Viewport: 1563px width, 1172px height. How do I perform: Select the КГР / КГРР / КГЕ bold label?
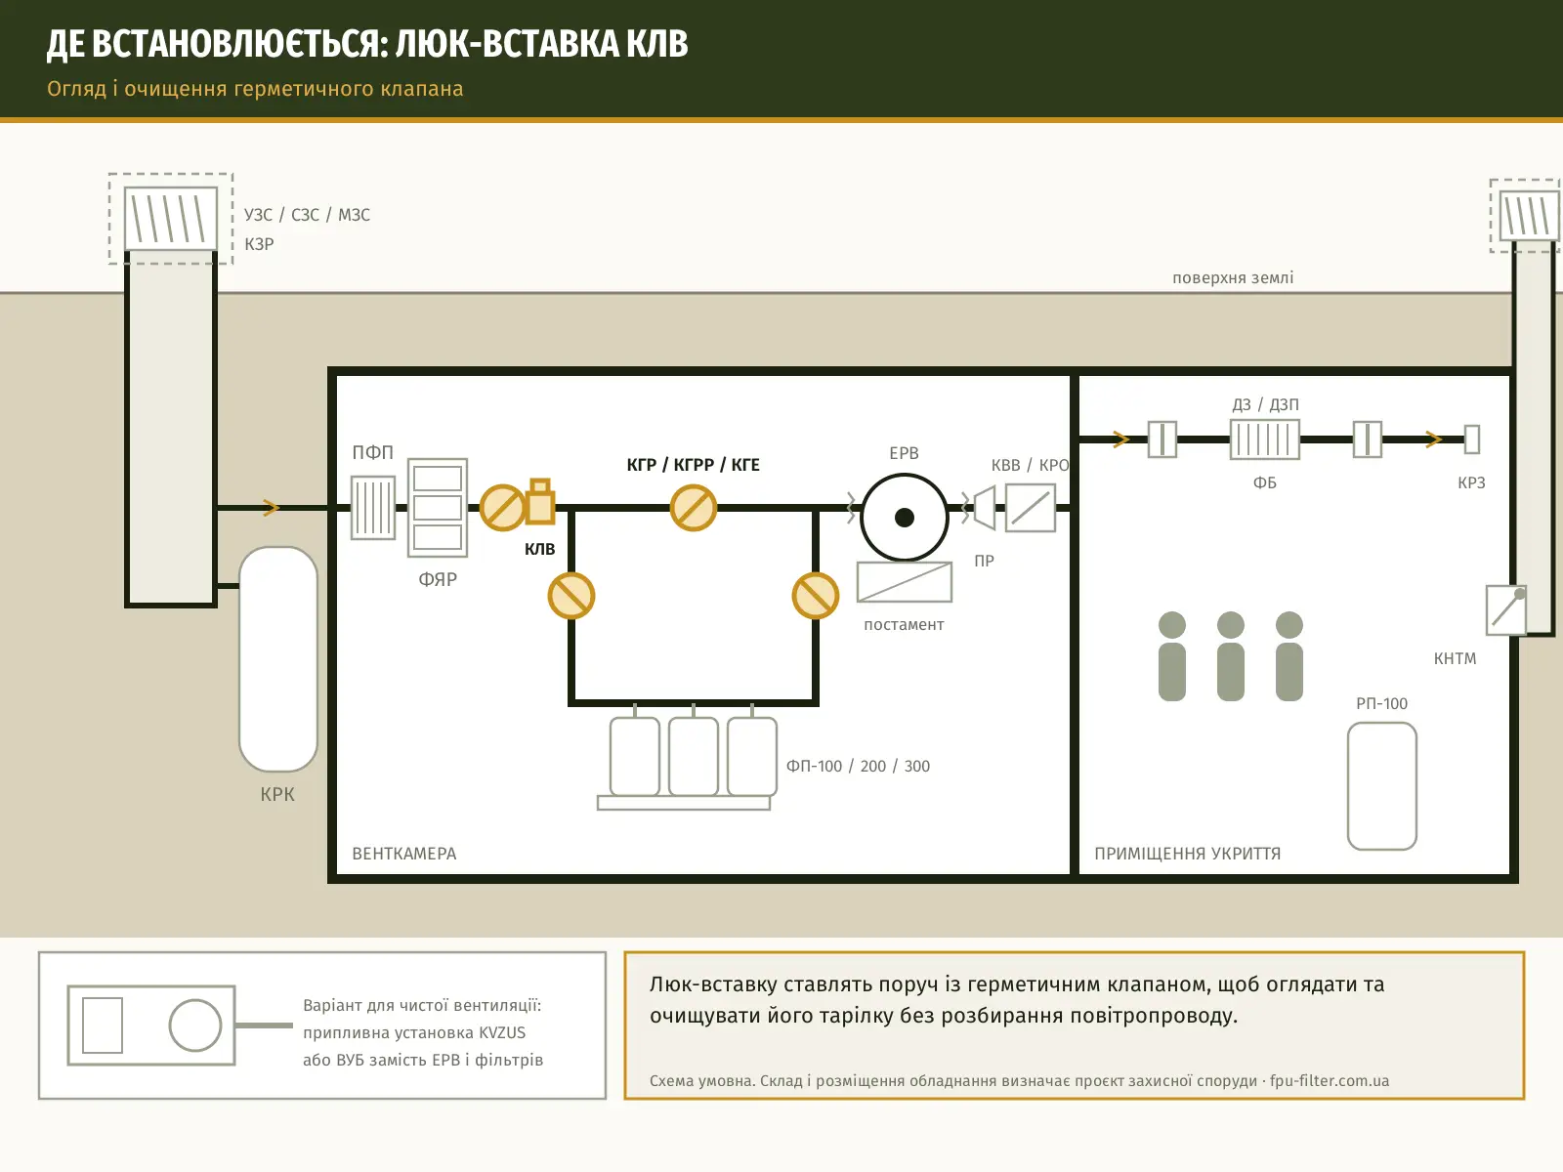pos(694,465)
